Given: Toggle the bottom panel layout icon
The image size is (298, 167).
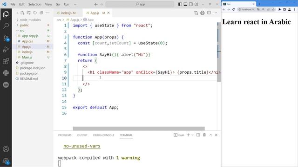Looking at the screenshot, I should (x=185, y=4).
